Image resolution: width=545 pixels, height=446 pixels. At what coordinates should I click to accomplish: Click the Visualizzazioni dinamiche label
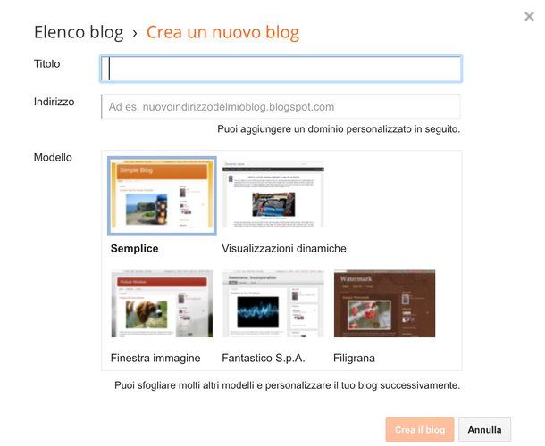click(284, 249)
